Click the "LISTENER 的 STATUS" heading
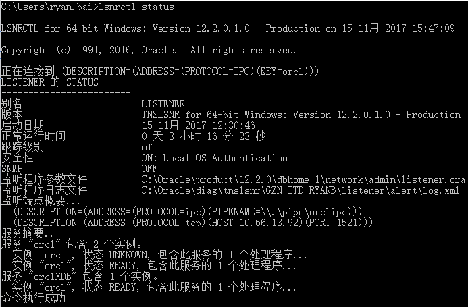Image resolution: width=468 pixels, height=307 pixels. click(x=50, y=82)
